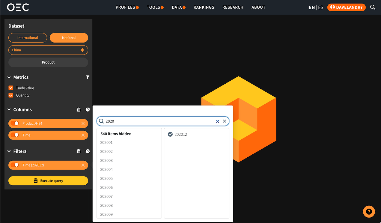Collapse the Columns section
This screenshot has width=381, height=223.
coord(9,110)
